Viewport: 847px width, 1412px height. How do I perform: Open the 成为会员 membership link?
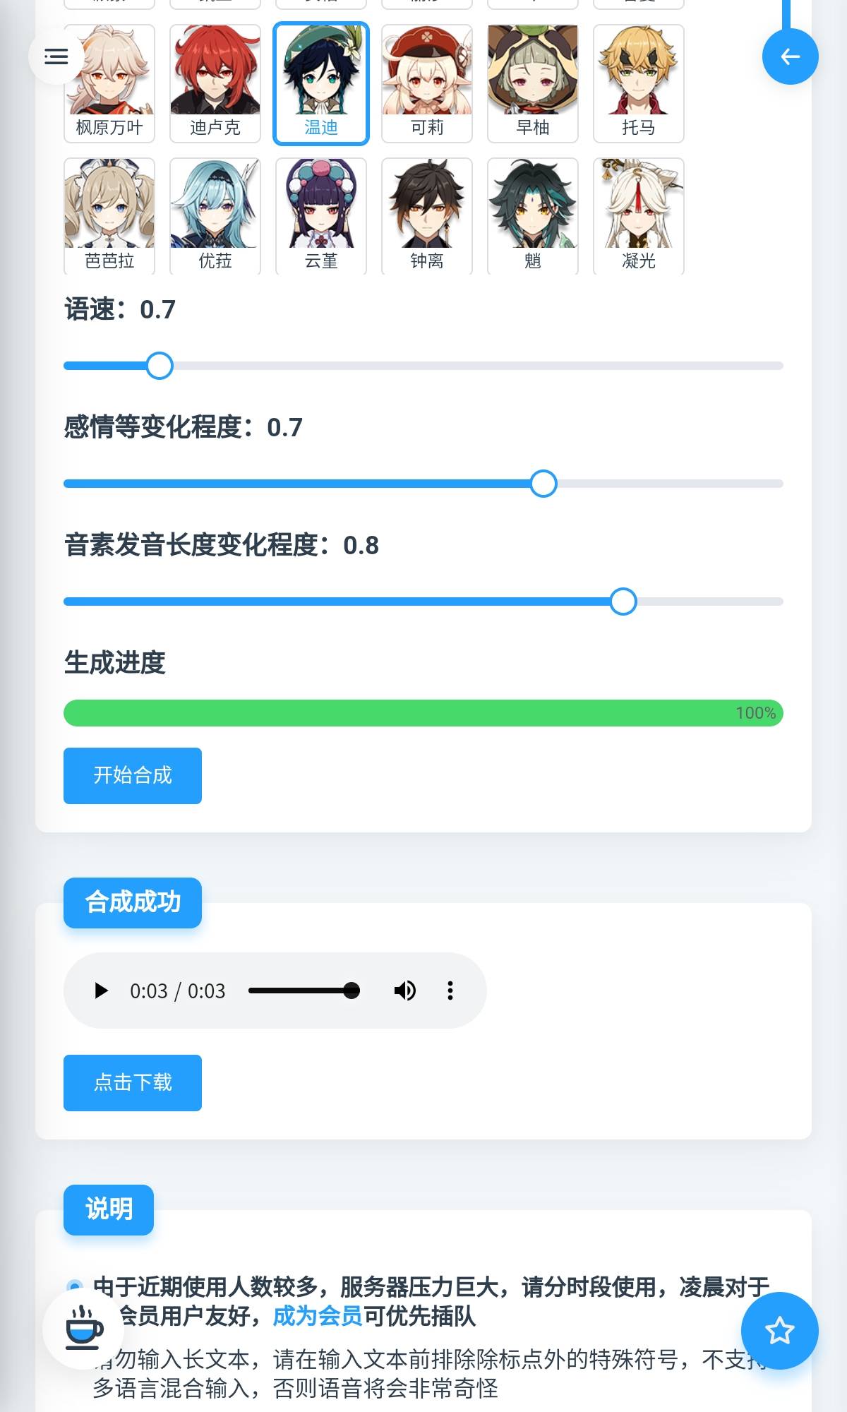click(318, 1316)
